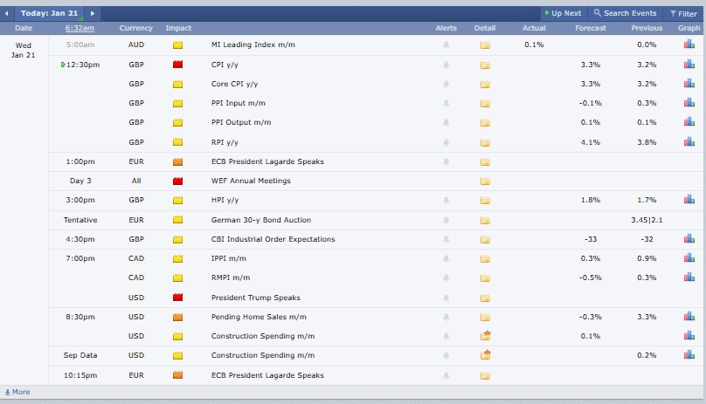Open detail for President Trump Speaks

pos(485,298)
